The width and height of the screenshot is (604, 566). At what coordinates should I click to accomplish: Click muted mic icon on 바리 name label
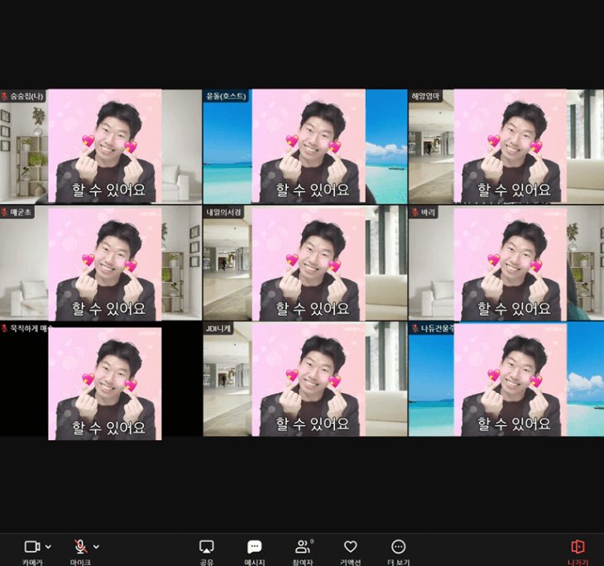tap(415, 213)
